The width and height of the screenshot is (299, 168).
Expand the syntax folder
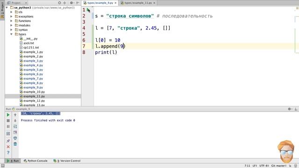tap(11, 30)
